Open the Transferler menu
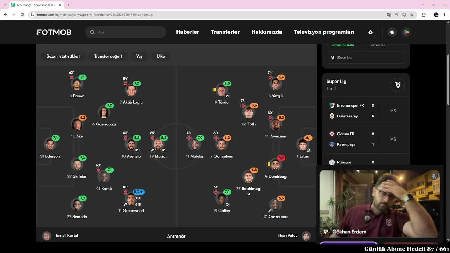This screenshot has width=450, height=253. [225, 32]
